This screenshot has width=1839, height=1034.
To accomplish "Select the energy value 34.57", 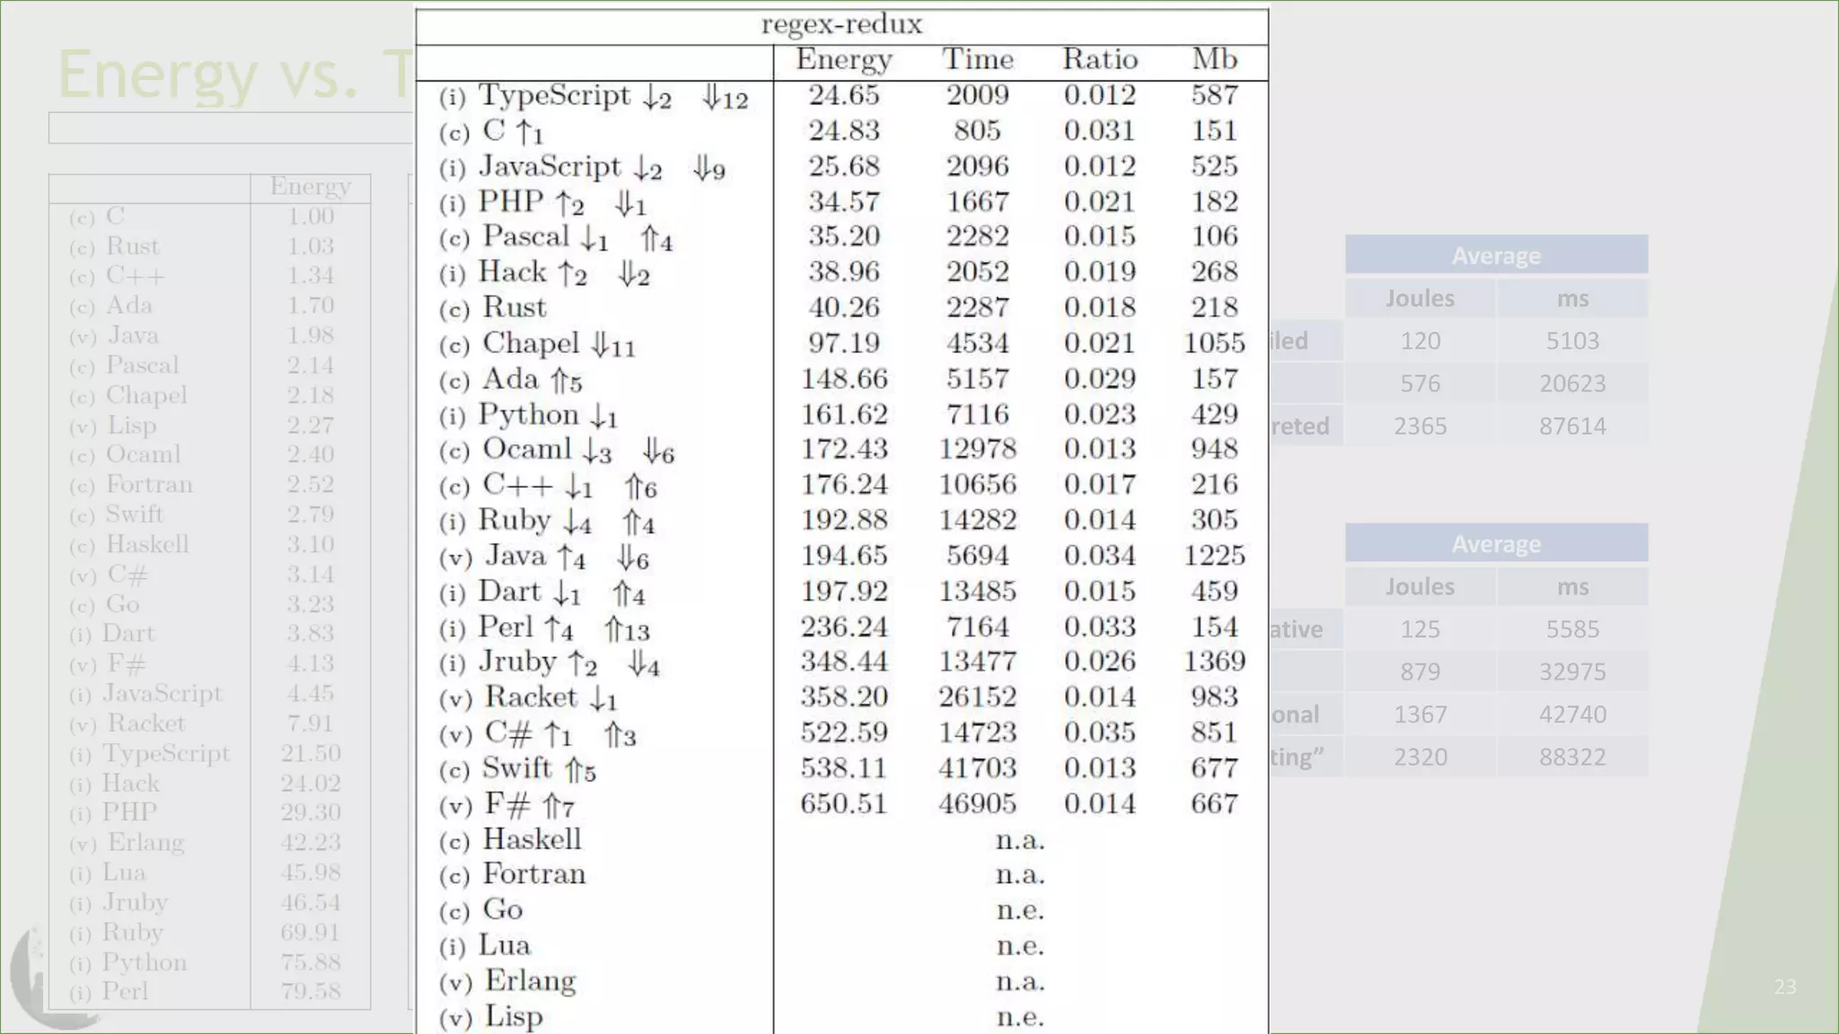I will [x=843, y=202].
